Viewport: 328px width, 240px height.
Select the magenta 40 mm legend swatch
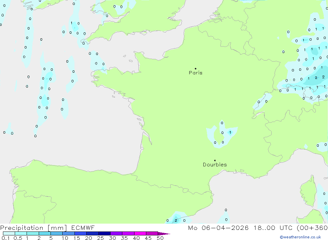pyautogui.click(x=140, y=233)
